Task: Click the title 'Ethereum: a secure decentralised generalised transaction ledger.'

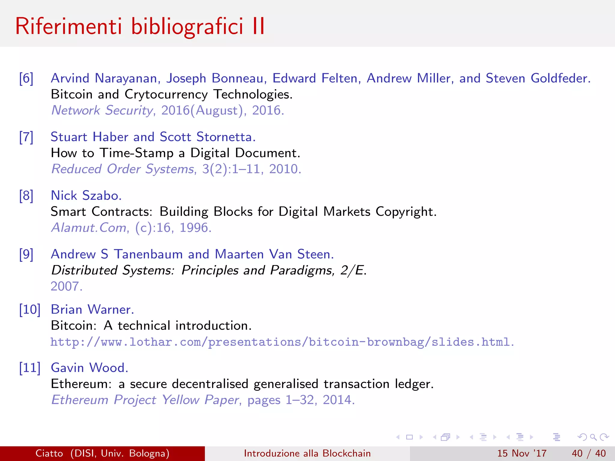Action: 242,384
